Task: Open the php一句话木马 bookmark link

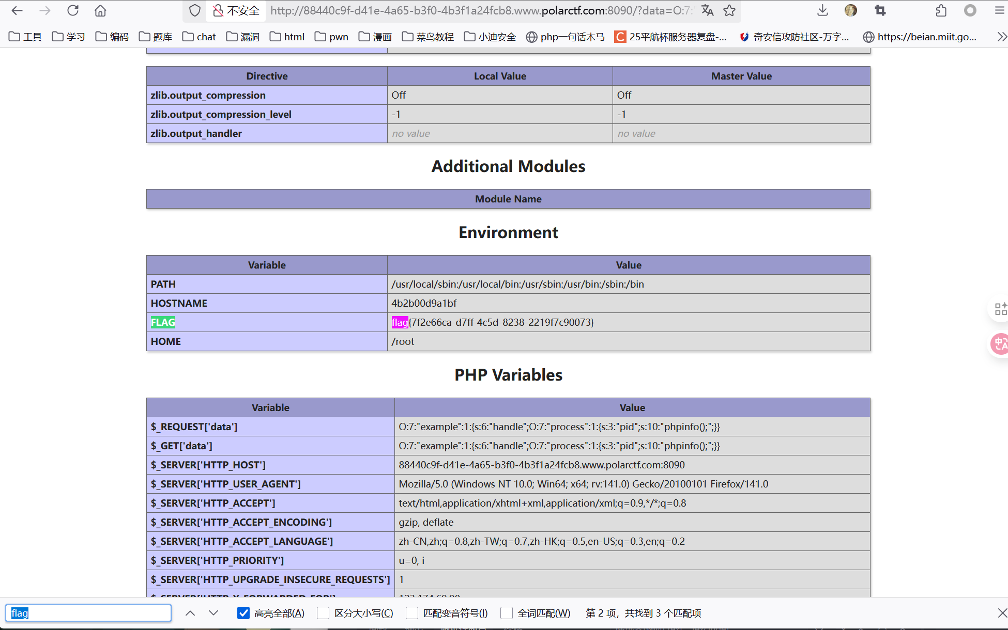Action: [x=565, y=37]
